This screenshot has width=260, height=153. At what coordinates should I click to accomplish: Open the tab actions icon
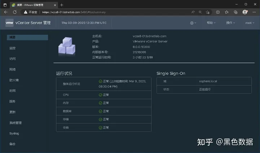pos(5,5)
